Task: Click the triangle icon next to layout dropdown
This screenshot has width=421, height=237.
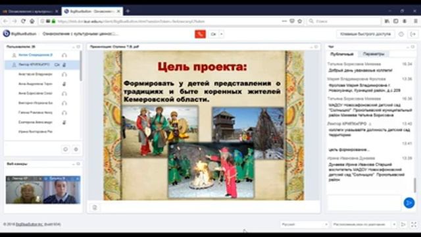Action: [x=403, y=224]
